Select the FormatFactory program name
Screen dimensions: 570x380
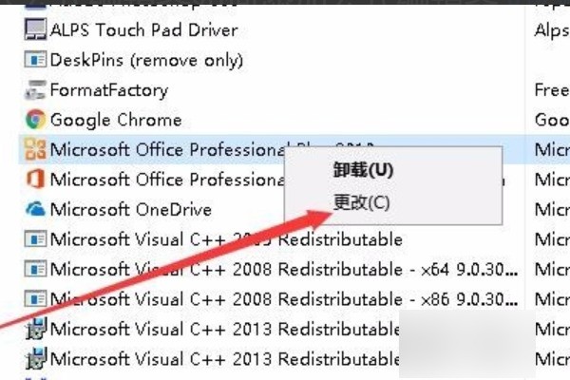(109, 90)
